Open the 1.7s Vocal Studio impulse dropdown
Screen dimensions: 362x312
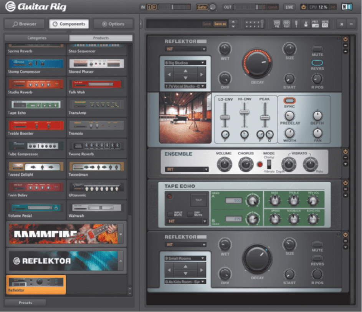[x=185, y=86]
